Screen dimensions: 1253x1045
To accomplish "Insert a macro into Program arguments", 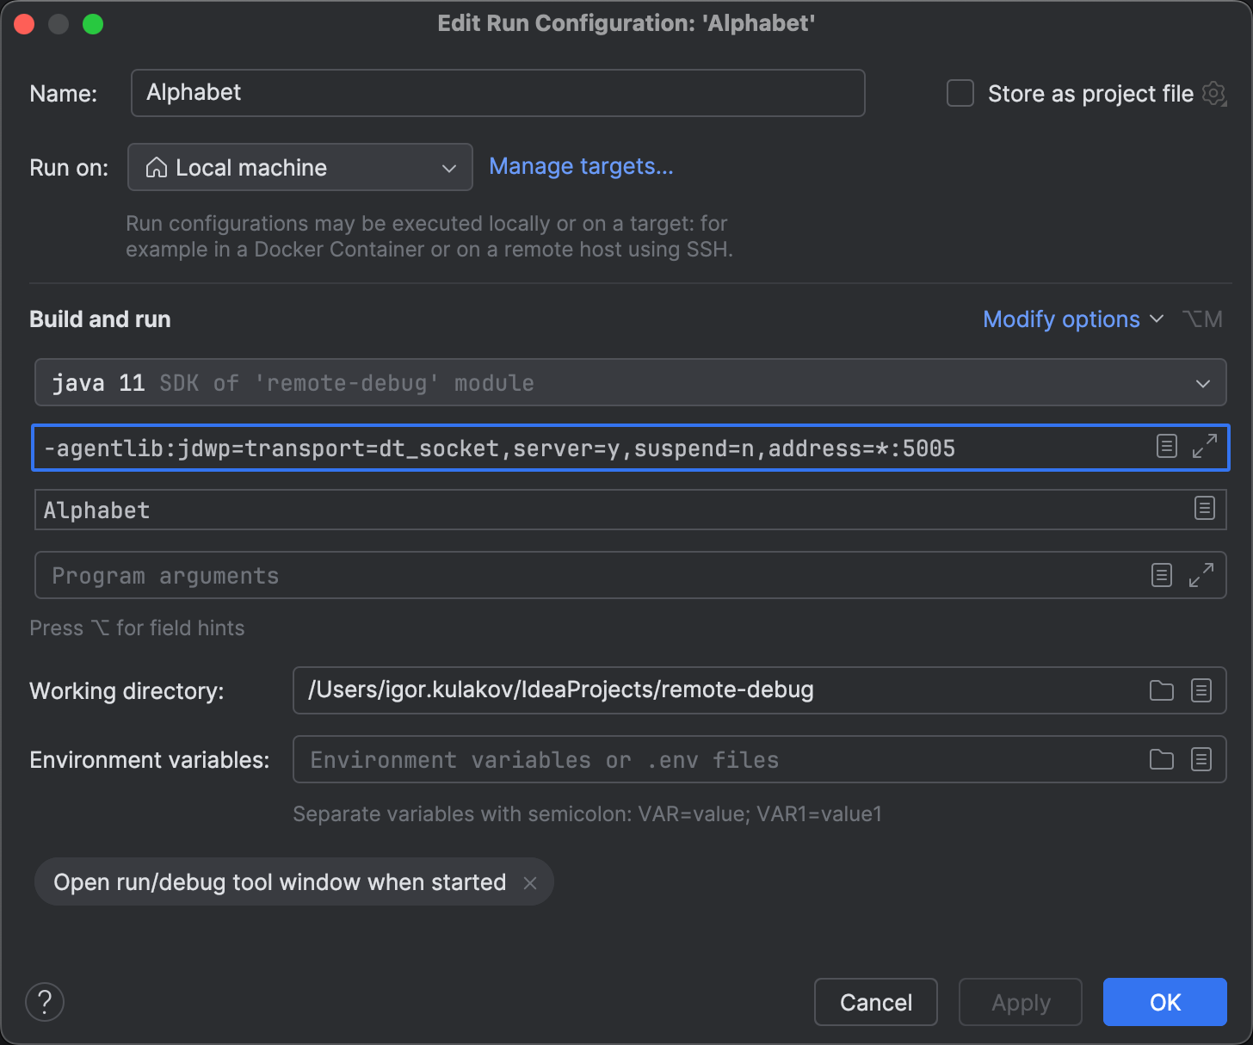I will (x=1161, y=575).
